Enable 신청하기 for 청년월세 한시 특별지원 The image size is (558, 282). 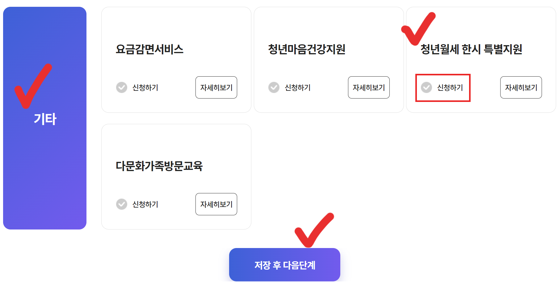pyautogui.click(x=449, y=87)
